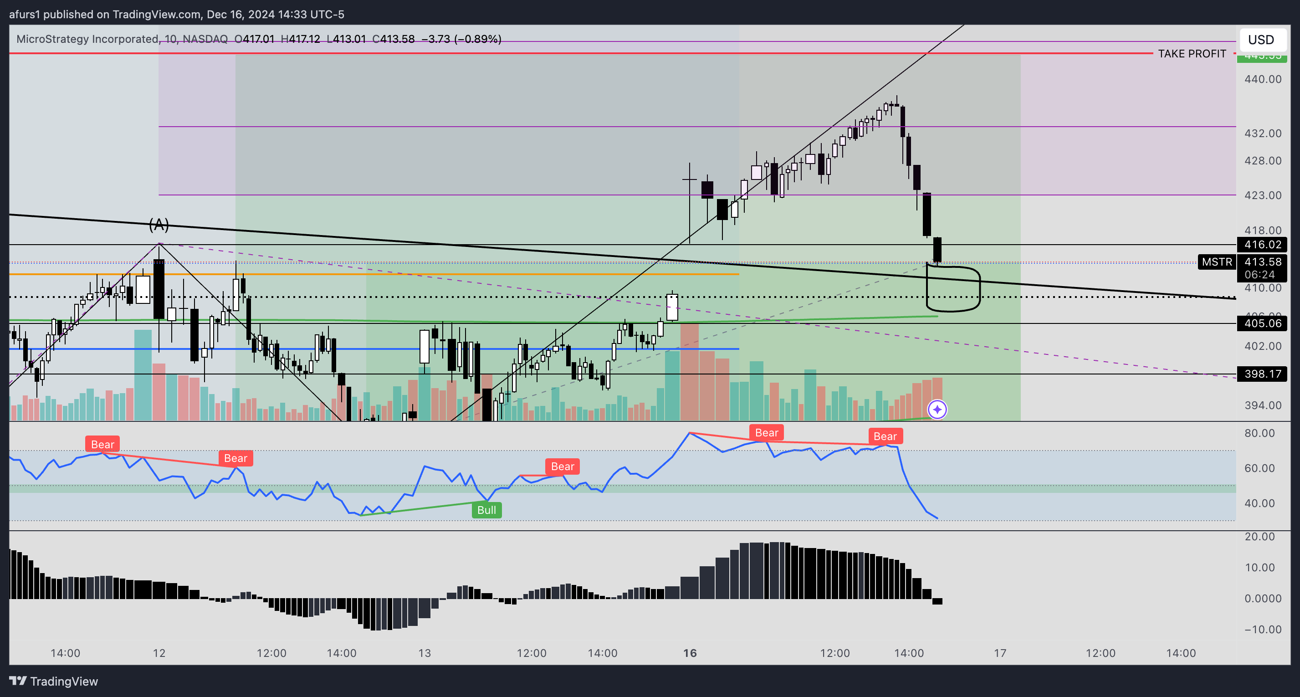Click the 416.02 price level label

point(1262,245)
